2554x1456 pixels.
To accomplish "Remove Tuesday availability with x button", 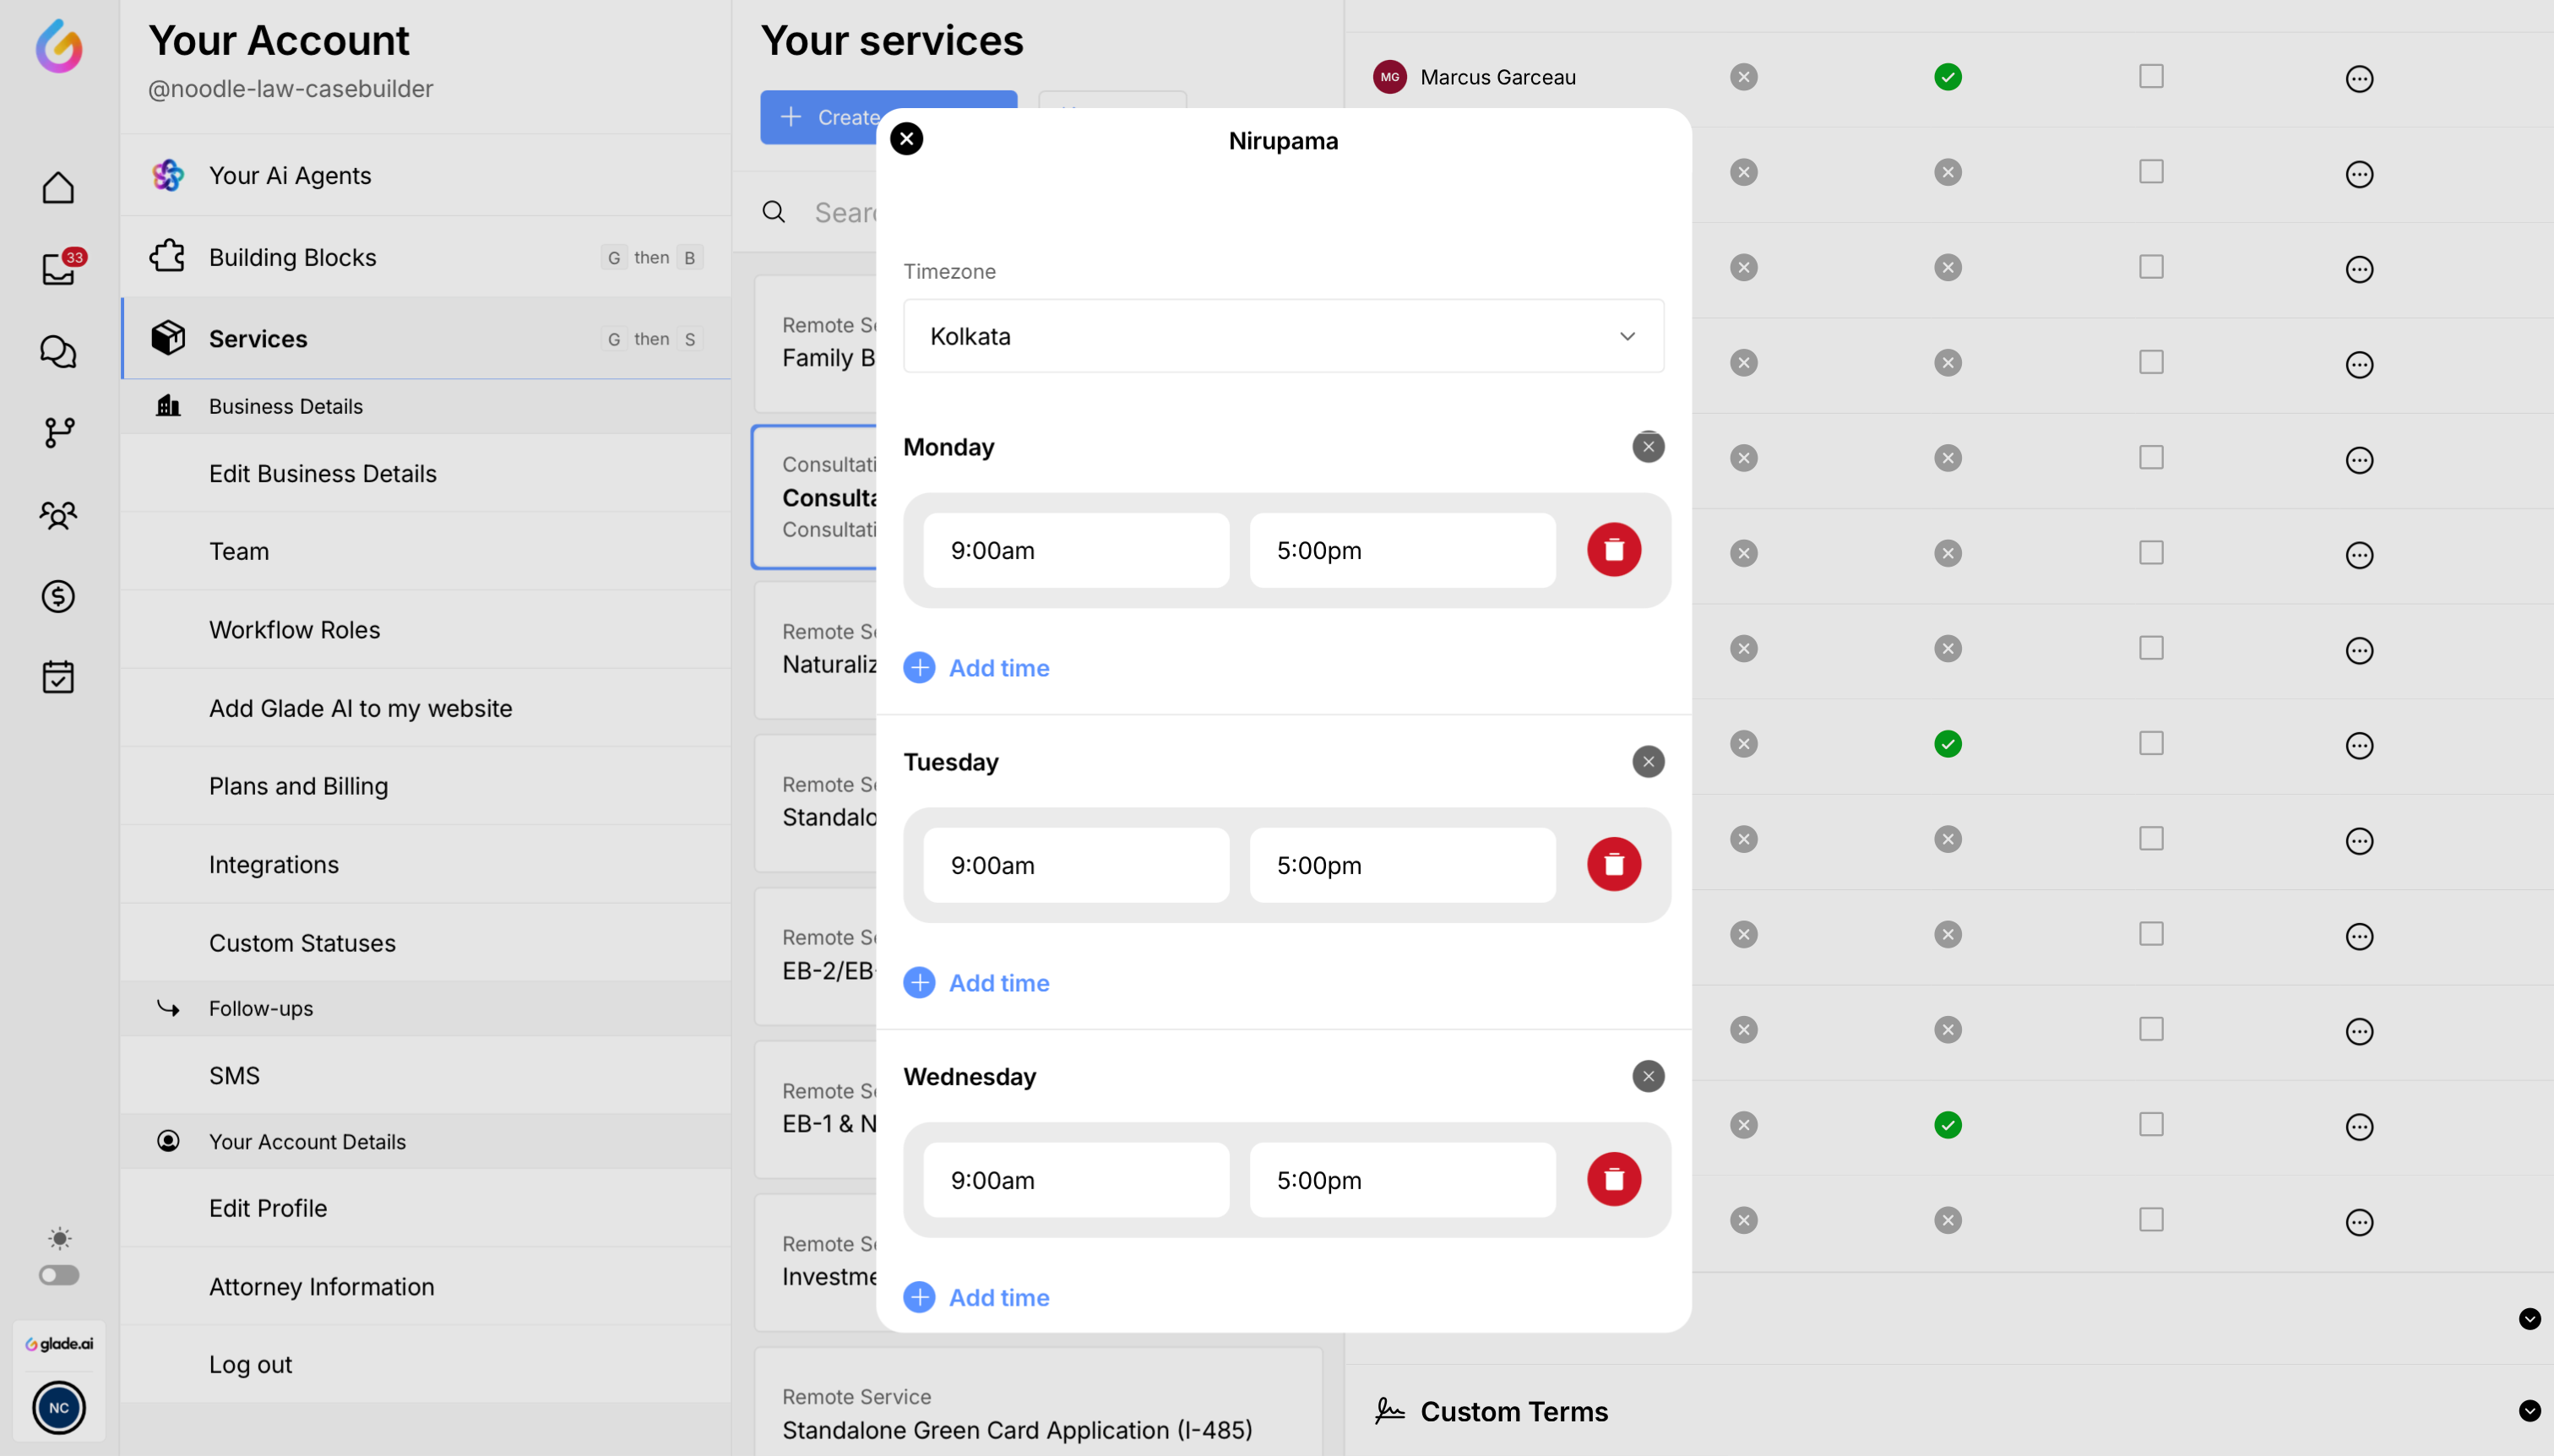I will click(1647, 761).
